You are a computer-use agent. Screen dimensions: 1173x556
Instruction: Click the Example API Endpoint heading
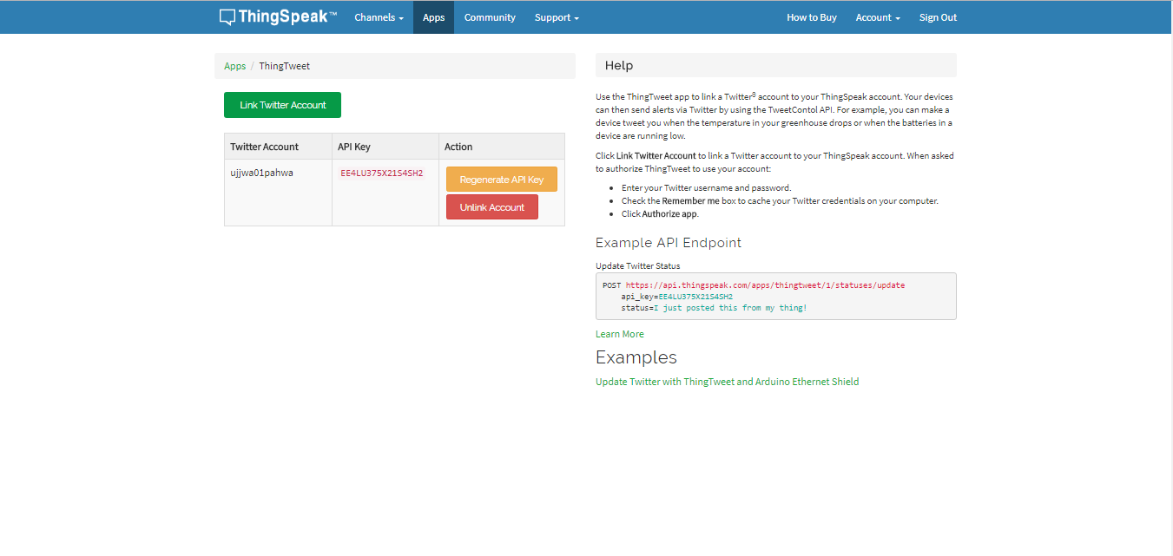tap(669, 243)
